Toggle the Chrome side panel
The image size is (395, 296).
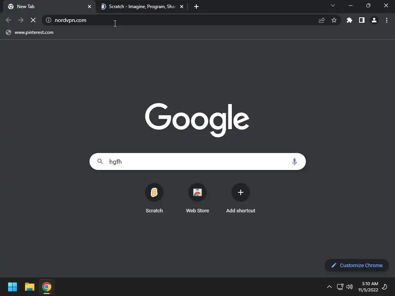click(x=362, y=20)
